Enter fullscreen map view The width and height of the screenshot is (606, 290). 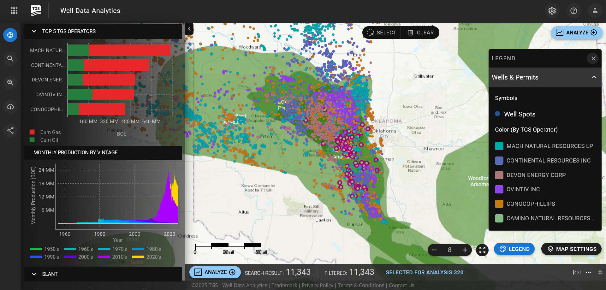coord(482,250)
